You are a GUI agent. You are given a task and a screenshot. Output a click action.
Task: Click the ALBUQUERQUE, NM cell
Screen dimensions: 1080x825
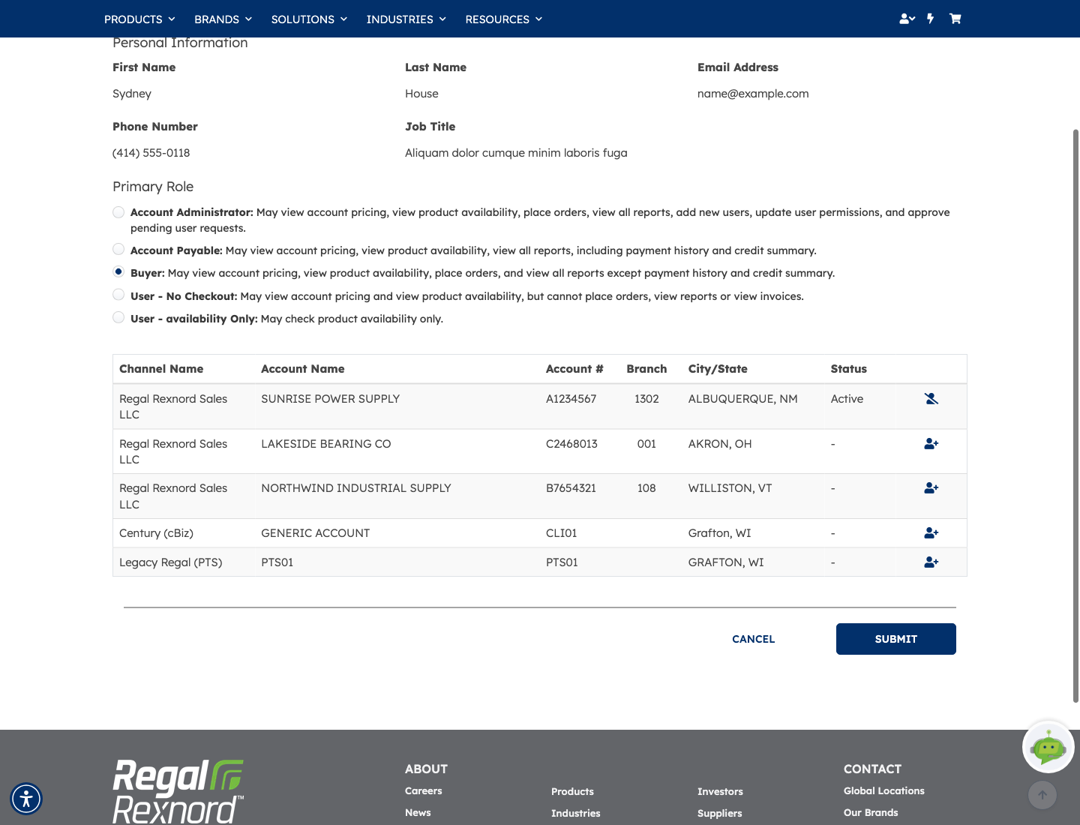[743, 399]
